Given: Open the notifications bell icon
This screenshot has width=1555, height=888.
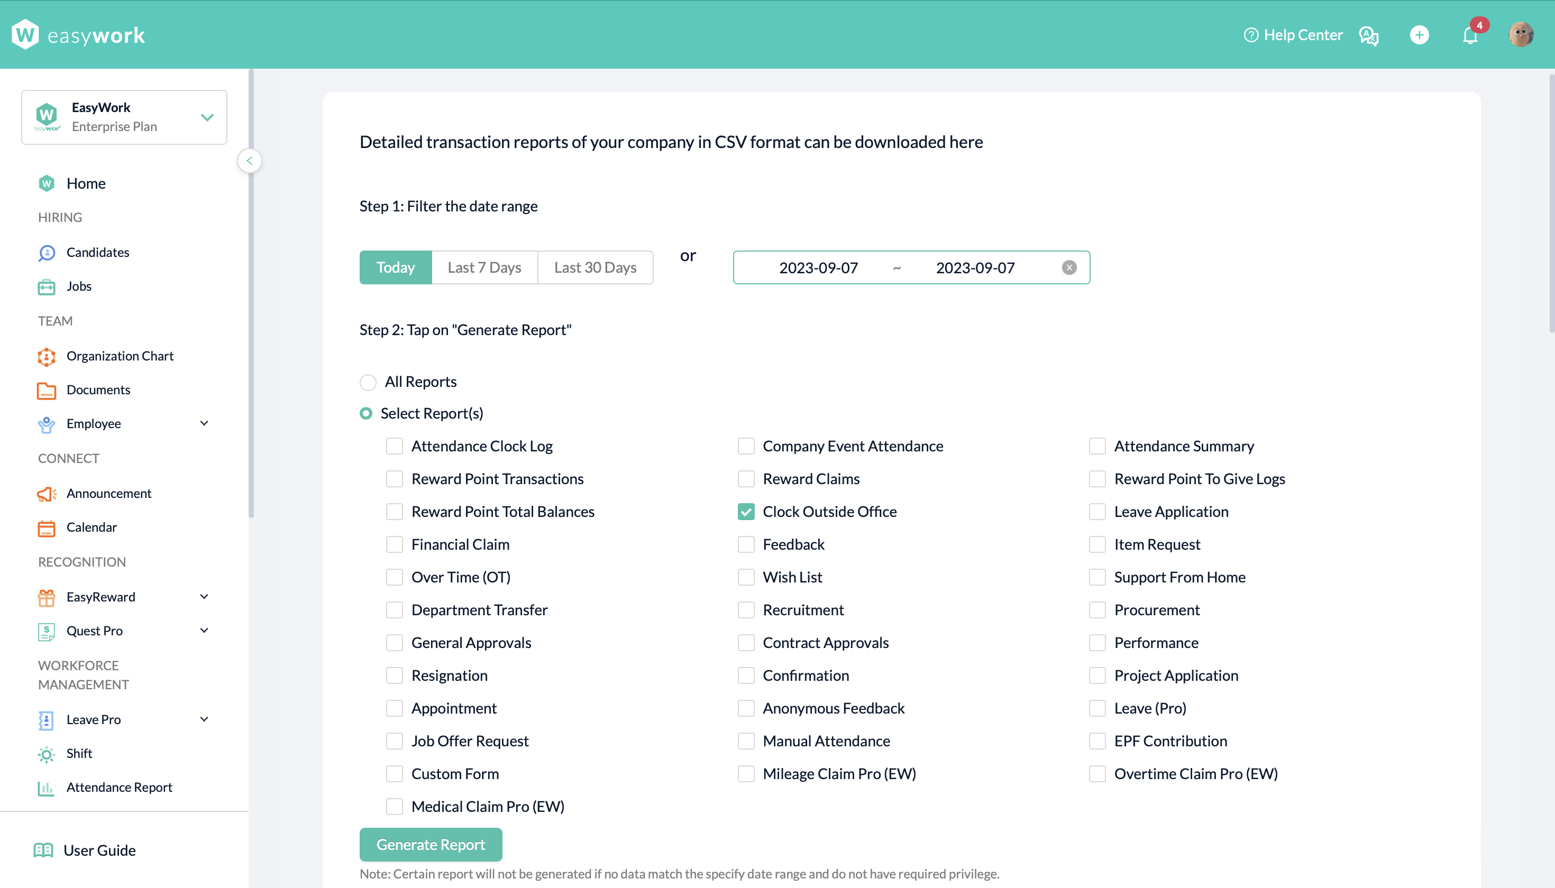Looking at the screenshot, I should pyautogui.click(x=1469, y=35).
